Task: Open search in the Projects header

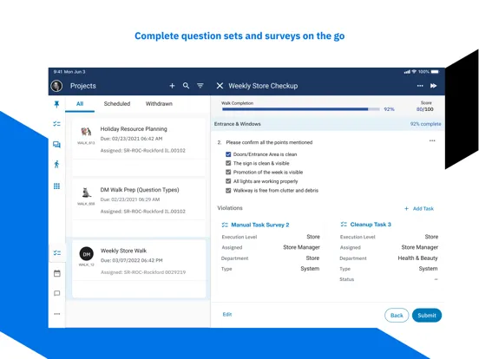Action: [x=186, y=86]
